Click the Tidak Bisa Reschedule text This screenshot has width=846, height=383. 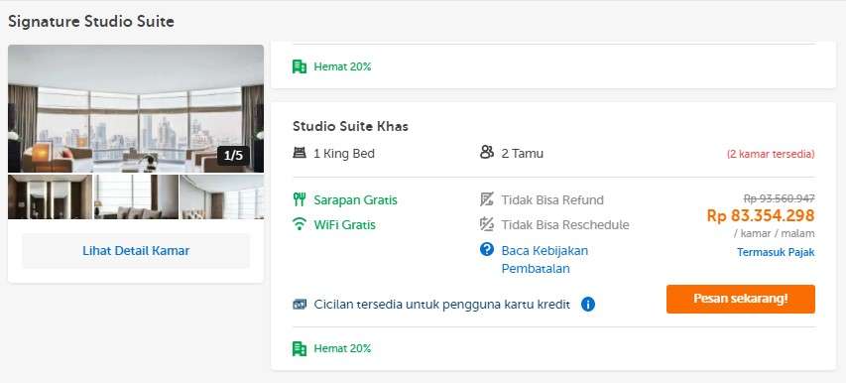click(565, 225)
